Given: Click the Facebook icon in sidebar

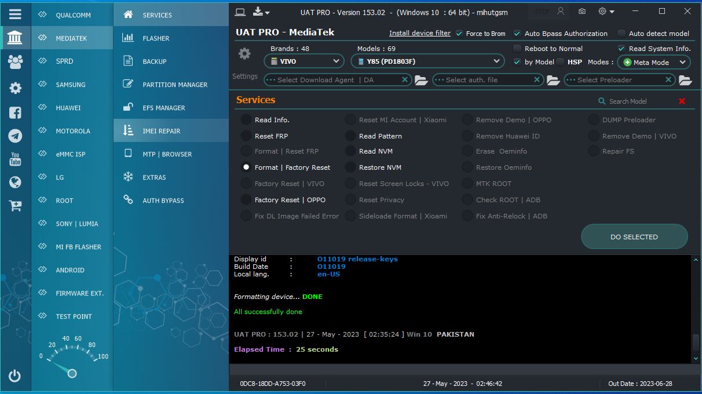Looking at the screenshot, I should (15, 112).
